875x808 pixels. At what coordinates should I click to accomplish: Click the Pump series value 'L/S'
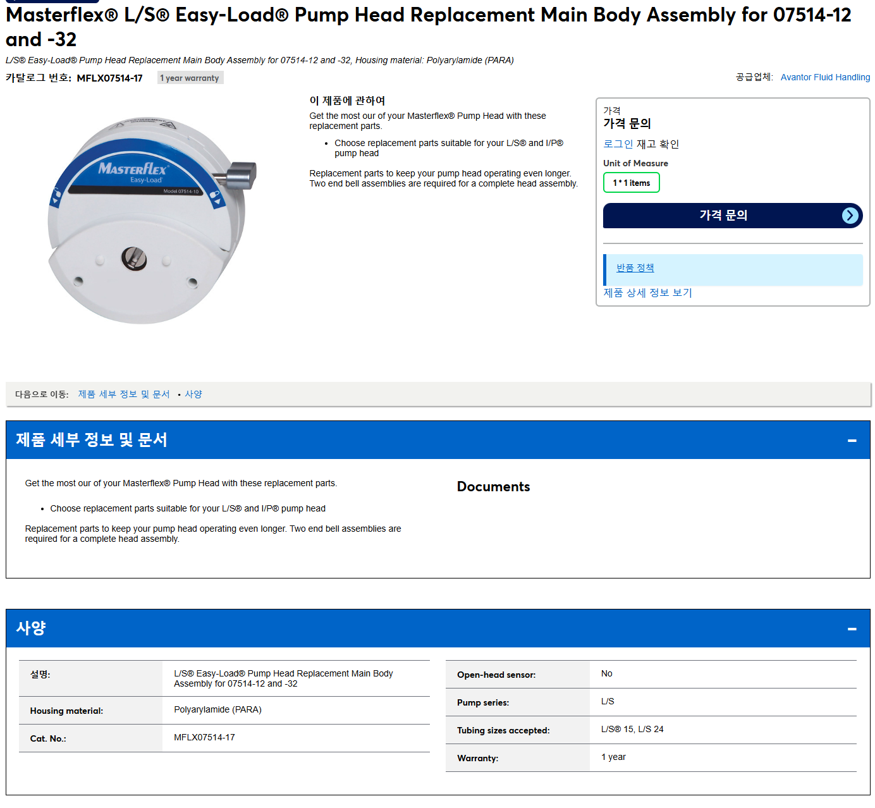click(608, 702)
